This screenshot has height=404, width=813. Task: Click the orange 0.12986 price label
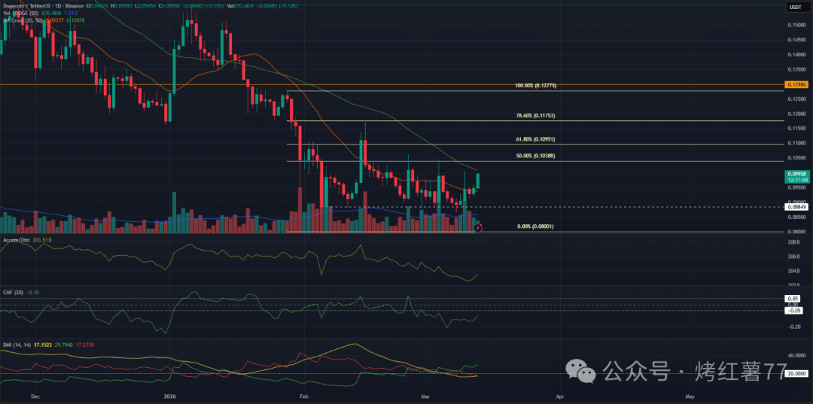(795, 85)
